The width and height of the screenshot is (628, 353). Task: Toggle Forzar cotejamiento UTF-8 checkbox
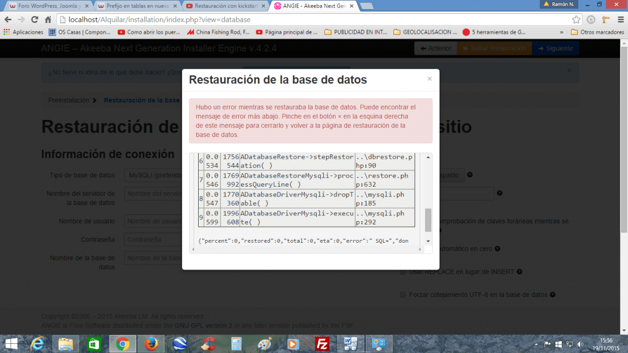point(402,295)
